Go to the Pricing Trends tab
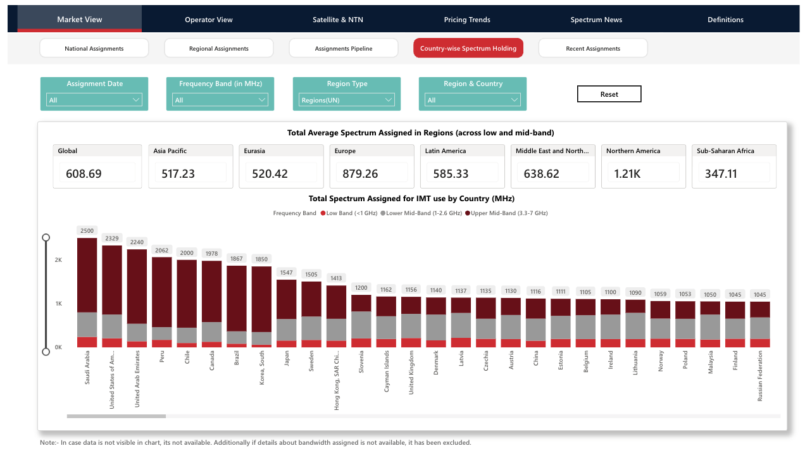 pos(467,20)
